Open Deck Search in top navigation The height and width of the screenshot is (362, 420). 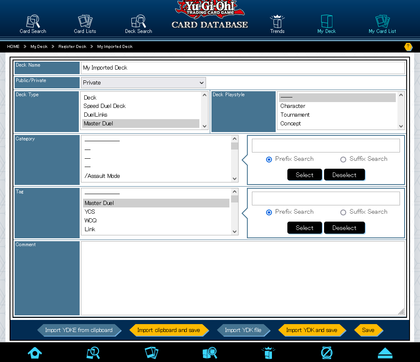[x=138, y=24]
